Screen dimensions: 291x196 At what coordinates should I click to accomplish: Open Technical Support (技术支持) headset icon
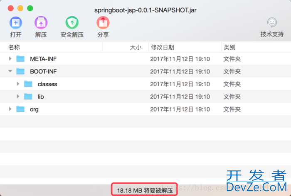point(272,22)
